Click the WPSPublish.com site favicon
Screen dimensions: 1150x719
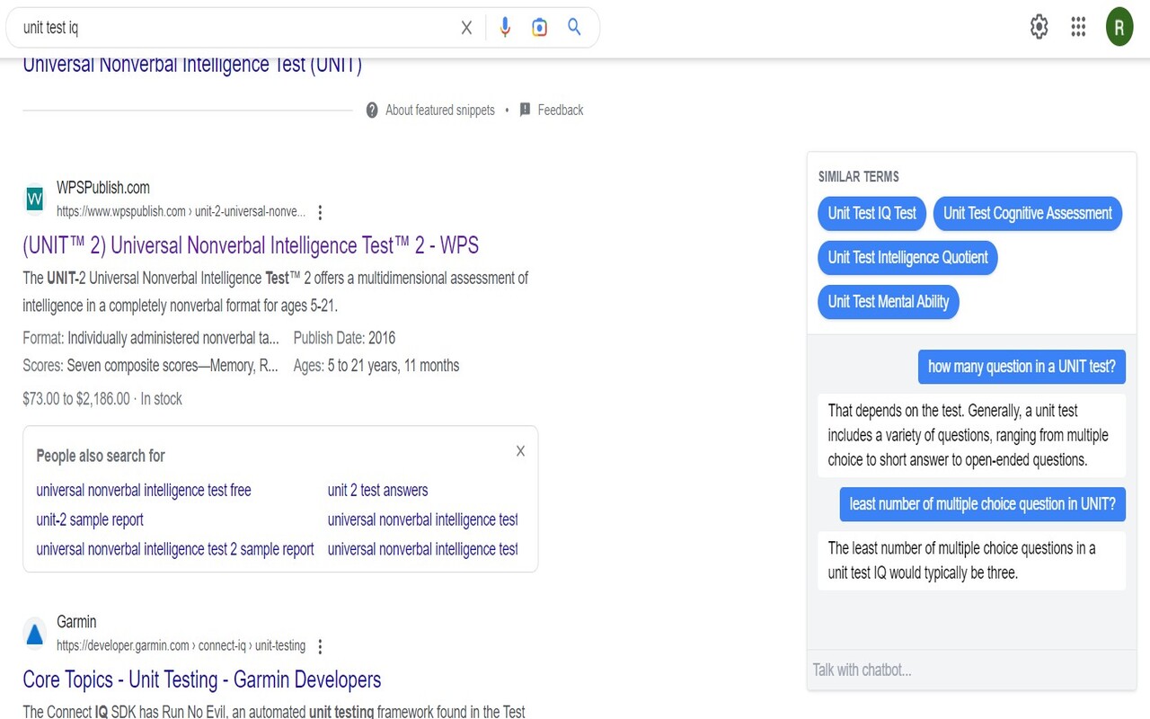pos(33,199)
